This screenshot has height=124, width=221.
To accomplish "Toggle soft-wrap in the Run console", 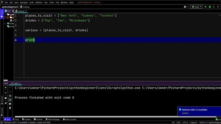I will pyautogui.click(x=10, y=96).
